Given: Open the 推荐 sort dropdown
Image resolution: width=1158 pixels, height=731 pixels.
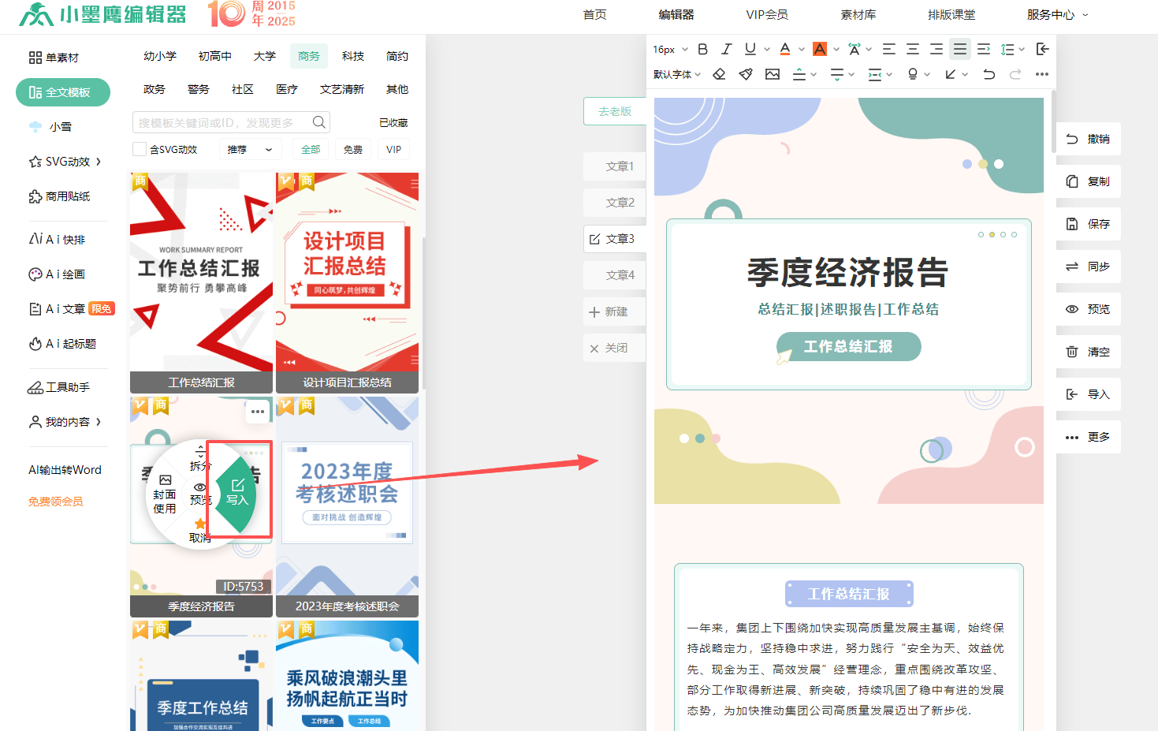Looking at the screenshot, I should pos(250,149).
